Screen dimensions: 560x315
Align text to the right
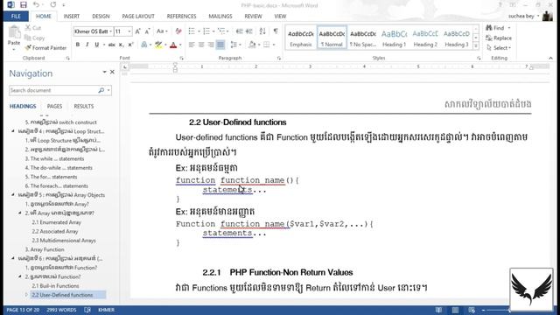pos(211,45)
